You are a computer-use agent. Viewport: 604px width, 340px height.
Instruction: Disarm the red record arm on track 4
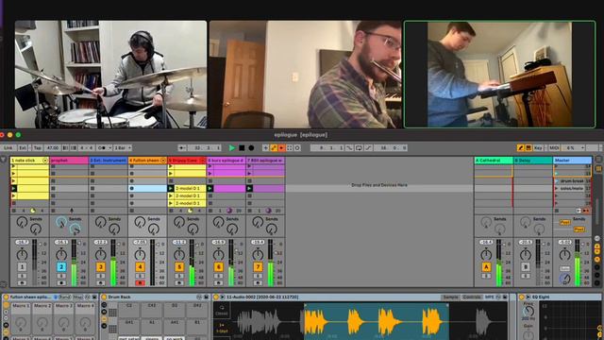click(140, 283)
